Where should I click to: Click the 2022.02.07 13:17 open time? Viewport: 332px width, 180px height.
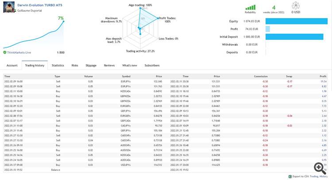(x=13, y=121)
